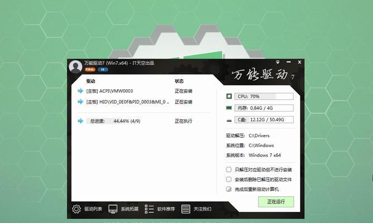Click the memory module icon
This screenshot has width=373, height=223.
[x=229, y=108]
